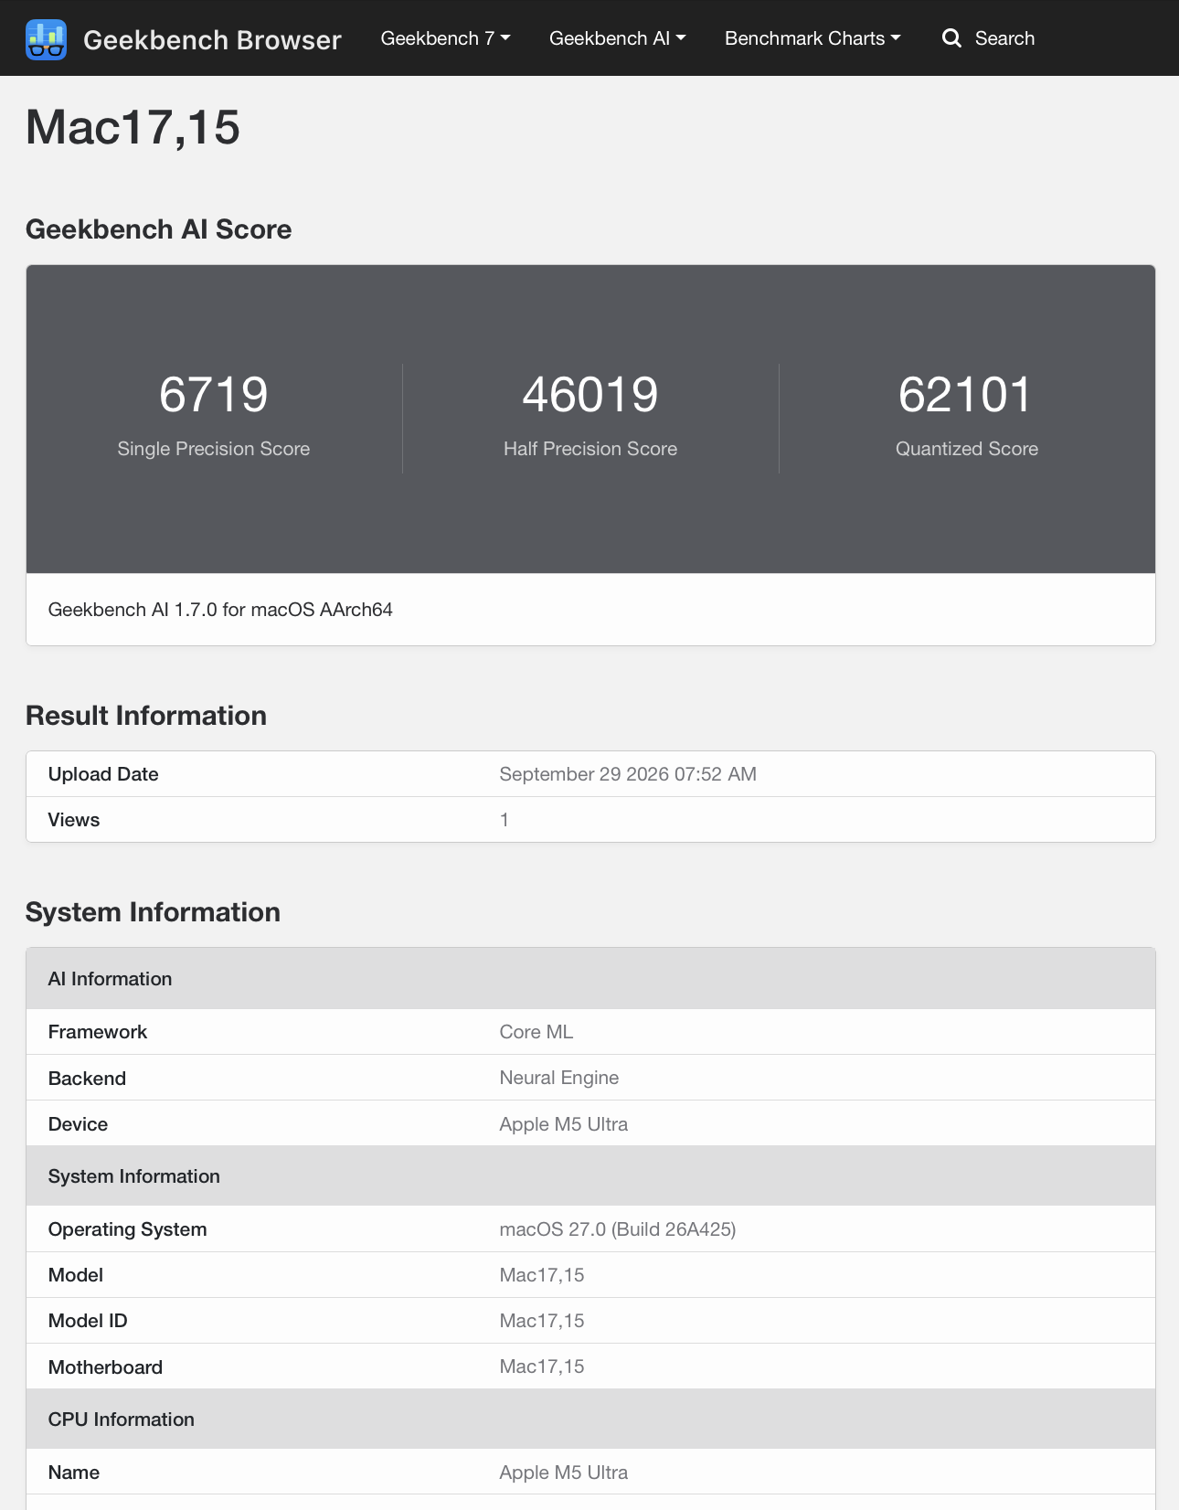Image resolution: width=1179 pixels, height=1510 pixels.
Task: Click the Upload Date row label
Action: (103, 774)
